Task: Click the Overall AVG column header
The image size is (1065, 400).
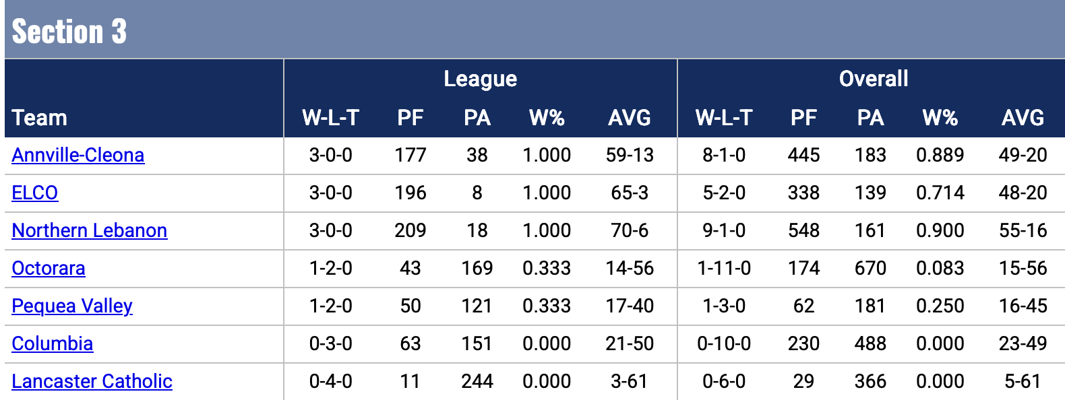Action: (1023, 118)
